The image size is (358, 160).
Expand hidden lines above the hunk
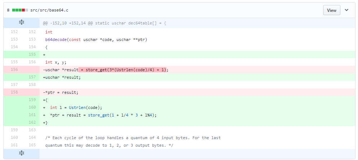(21, 23)
